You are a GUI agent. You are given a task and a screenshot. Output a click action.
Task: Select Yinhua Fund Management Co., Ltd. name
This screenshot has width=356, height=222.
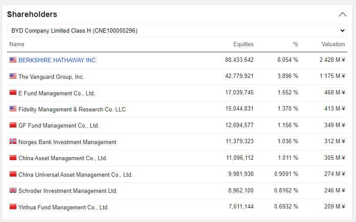click(63, 208)
